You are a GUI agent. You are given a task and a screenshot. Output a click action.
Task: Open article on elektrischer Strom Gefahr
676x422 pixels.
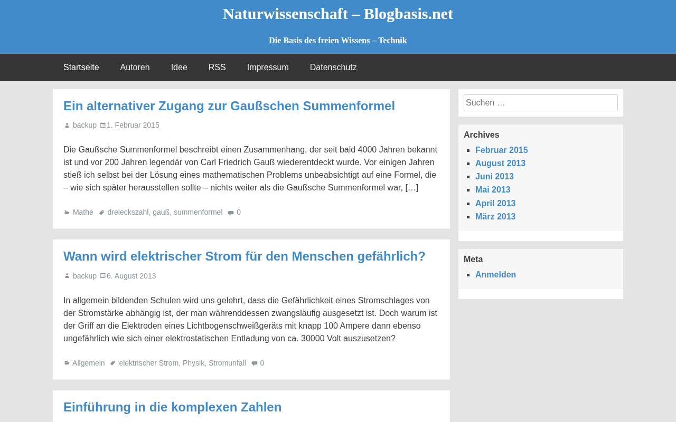245,256
